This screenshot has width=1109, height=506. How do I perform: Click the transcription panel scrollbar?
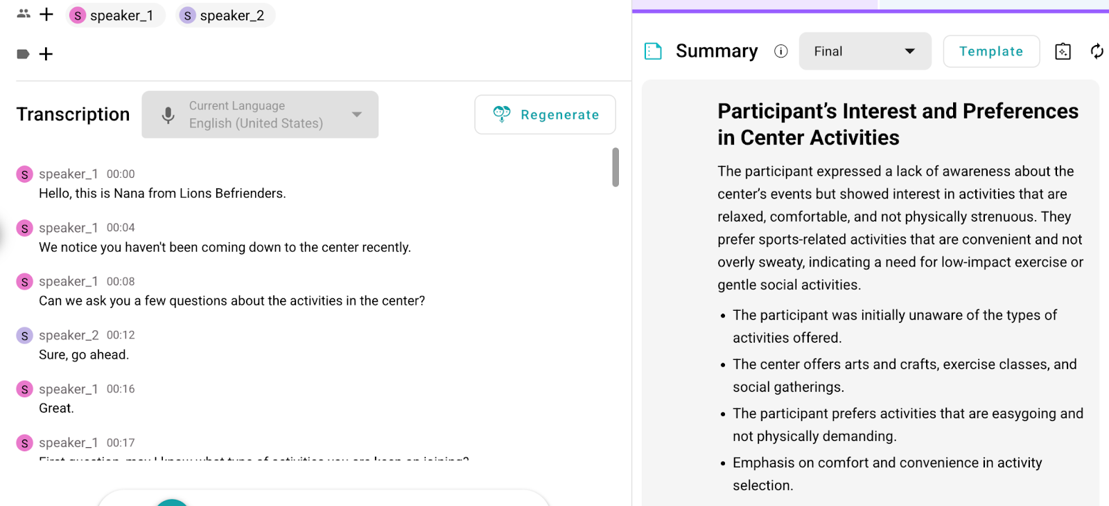coord(615,167)
